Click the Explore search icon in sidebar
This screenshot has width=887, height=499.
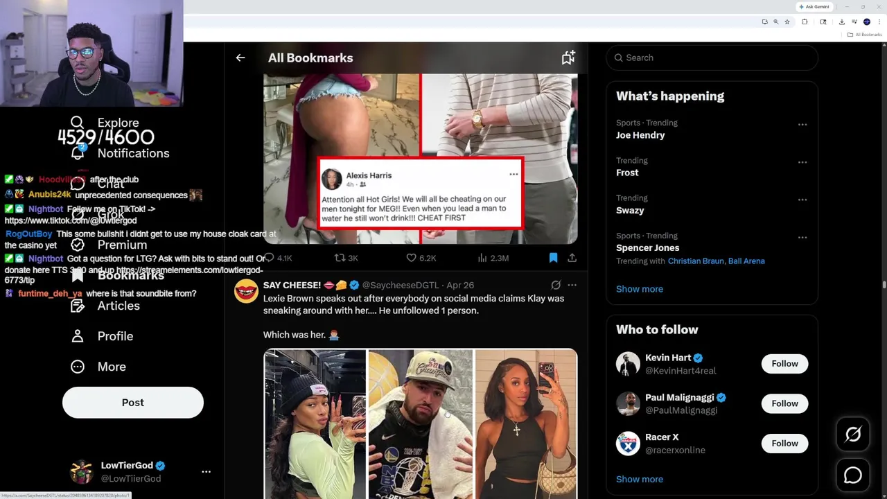77,123
